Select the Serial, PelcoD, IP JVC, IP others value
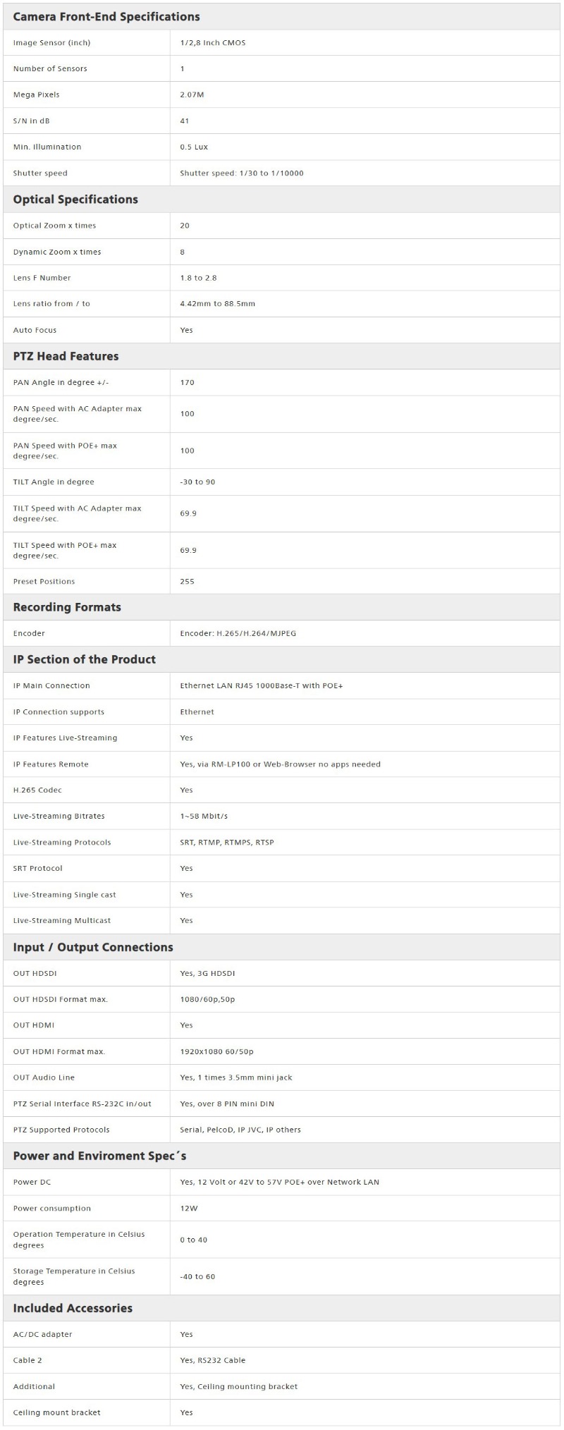This screenshot has height=1430, width=564. (240, 1130)
